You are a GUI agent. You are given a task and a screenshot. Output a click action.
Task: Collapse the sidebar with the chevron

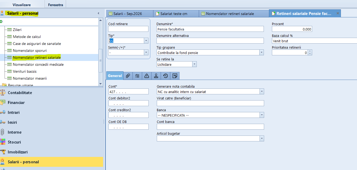pos(98,13)
